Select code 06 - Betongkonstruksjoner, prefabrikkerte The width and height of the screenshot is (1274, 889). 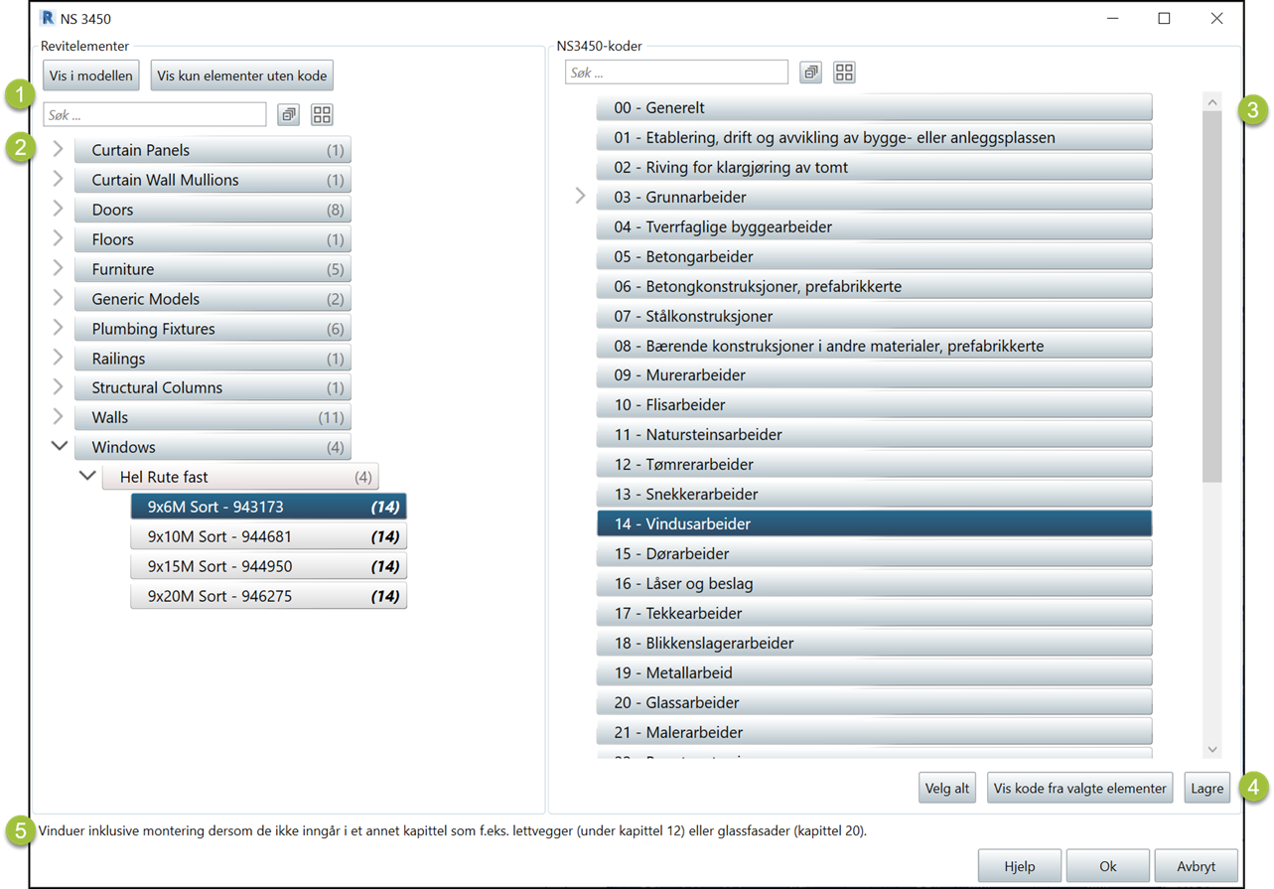[874, 286]
